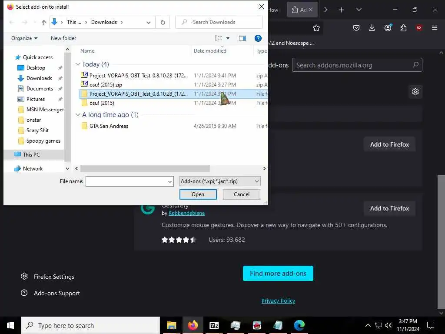The width and height of the screenshot is (445, 334).
Task: Click the Search Downloads field
Action: (x=219, y=22)
